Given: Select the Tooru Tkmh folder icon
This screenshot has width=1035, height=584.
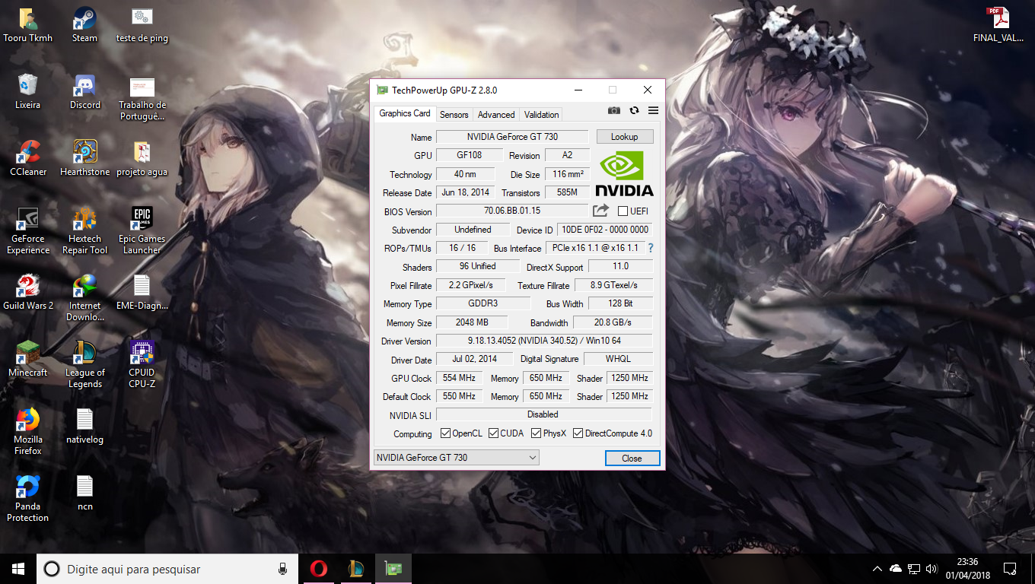Looking at the screenshot, I should (28, 25).
